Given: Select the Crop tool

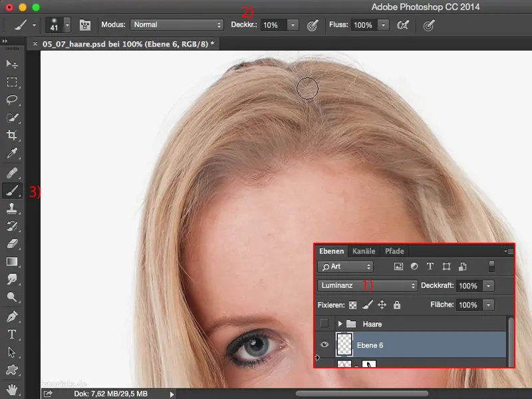Looking at the screenshot, I should tap(12, 136).
